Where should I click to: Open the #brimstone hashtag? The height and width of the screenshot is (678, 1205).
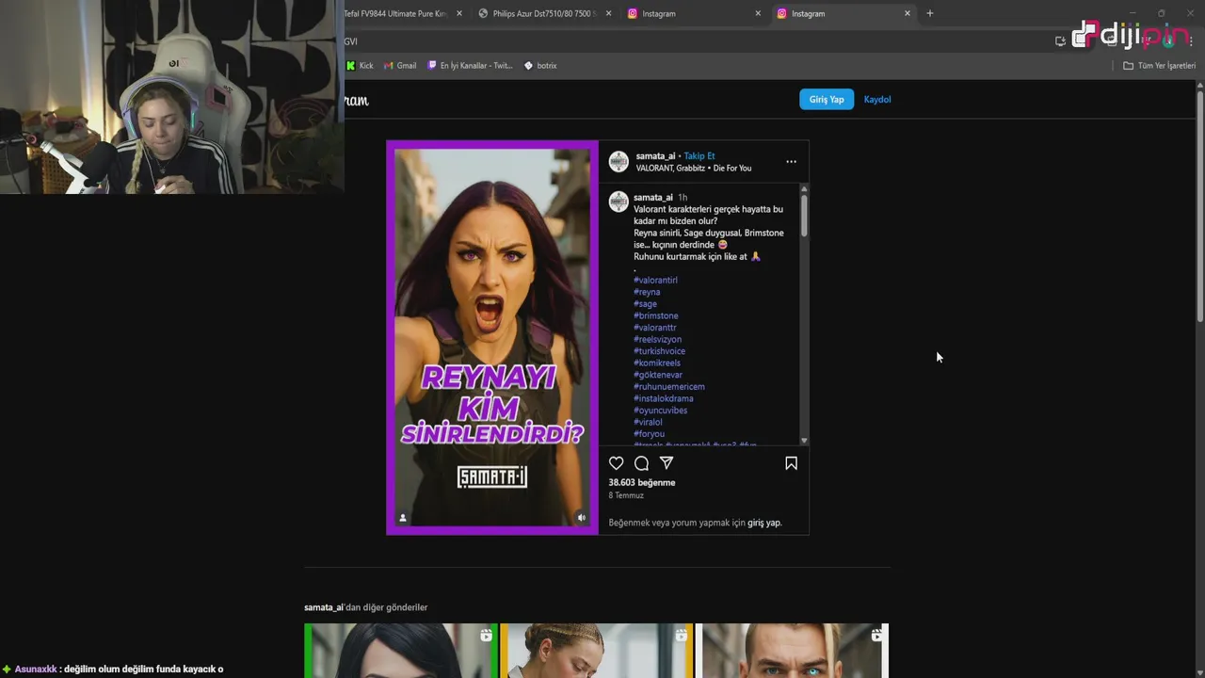(x=656, y=316)
